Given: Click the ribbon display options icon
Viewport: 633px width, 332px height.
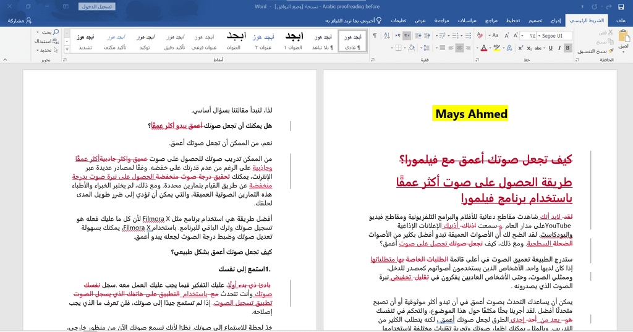Looking at the screenshot, I should click(x=66, y=6).
